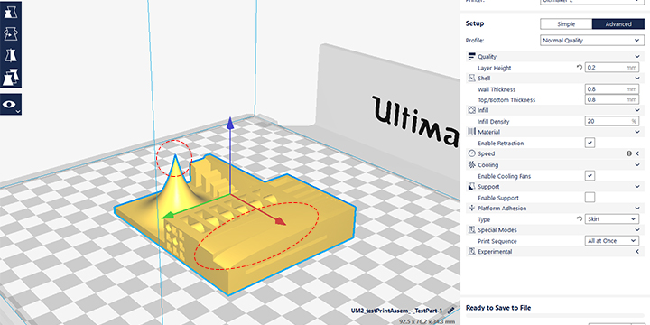
Task: Check the Enable Support checkbox
Action: pyautogui.click(x=590, y=198)
